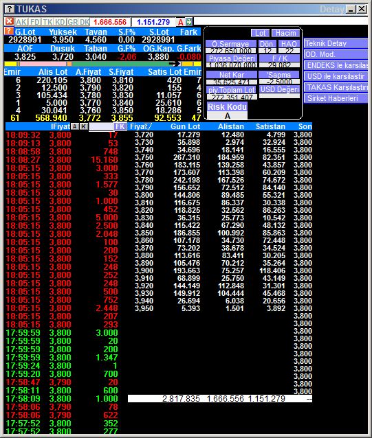Click G.F% value -2,06
Image resolution: width=372 pixels, height=438 pixels.
point(127,57)
